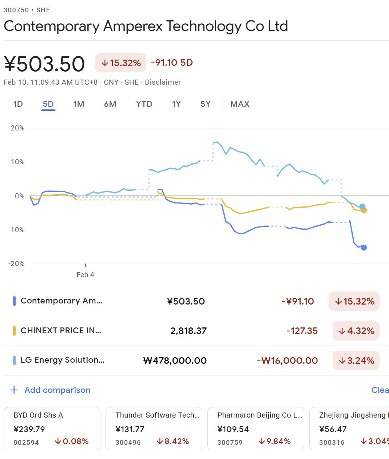Click the yellow endpoint dot on the chart
389x459 pixels.
click(x=364, y=210)
